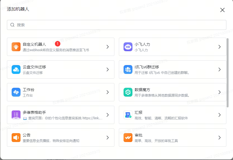Click the vertical scrollbar of robot list
Screen dimensions: 233x160
pos(227,73)
